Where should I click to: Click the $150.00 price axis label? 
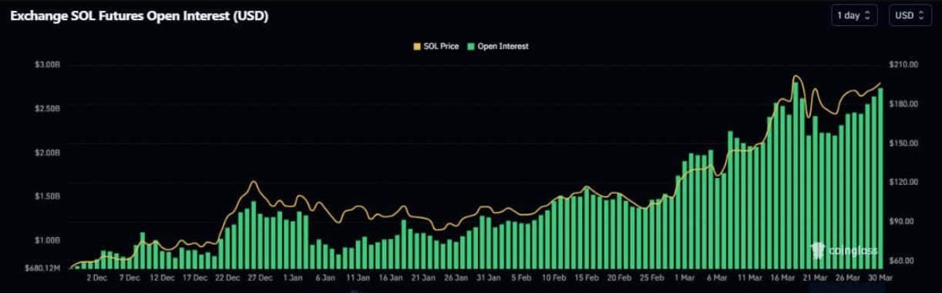click(x=903, y=143)
